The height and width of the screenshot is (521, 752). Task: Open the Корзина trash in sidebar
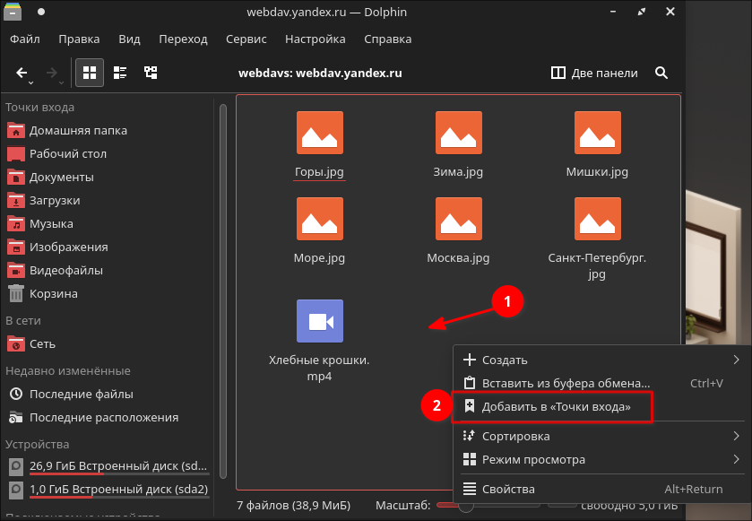[x=53, y=293]
